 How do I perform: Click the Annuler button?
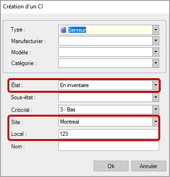click(149, 166)
